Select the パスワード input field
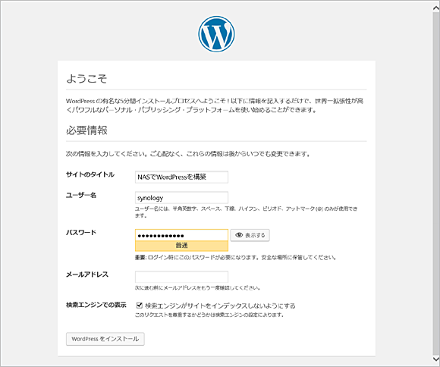 [181, 235]
